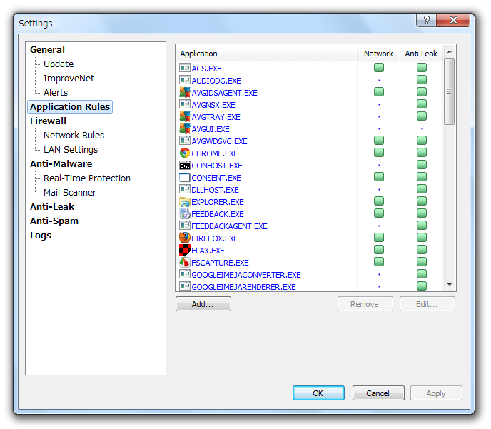
Task: Click the AVGUI.EXE icon
Action: [184, 128]
